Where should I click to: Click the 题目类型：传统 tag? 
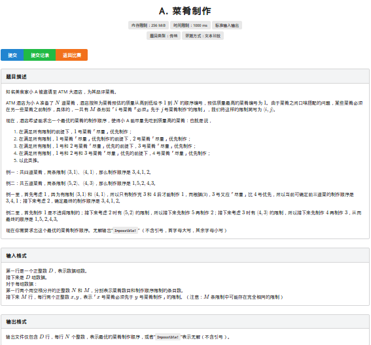click(164, 36)
